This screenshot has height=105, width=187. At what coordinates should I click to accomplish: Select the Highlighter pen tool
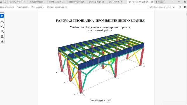click(2, 26)
